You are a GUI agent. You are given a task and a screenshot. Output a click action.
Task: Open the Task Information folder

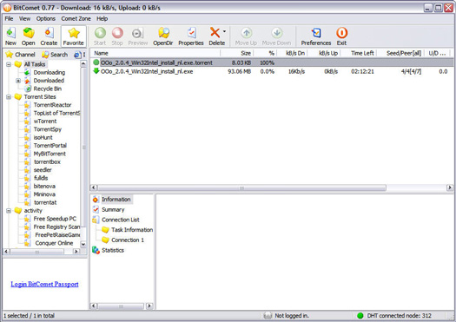132,230
